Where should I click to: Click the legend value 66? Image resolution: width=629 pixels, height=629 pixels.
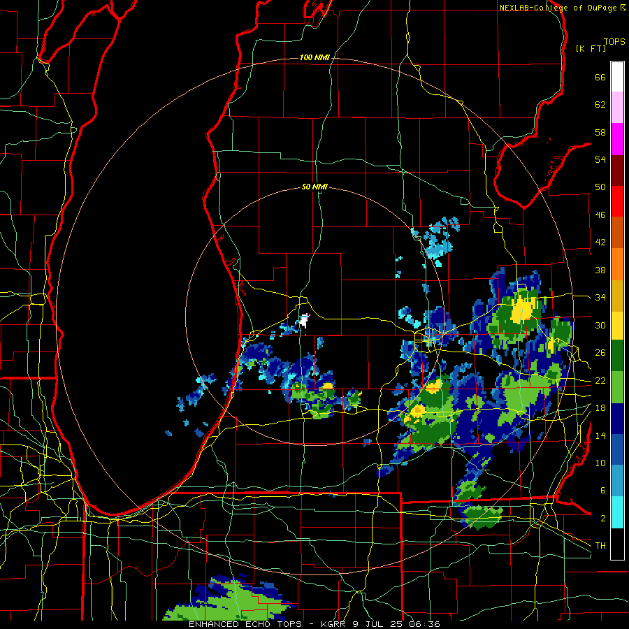tap(600, 78)
